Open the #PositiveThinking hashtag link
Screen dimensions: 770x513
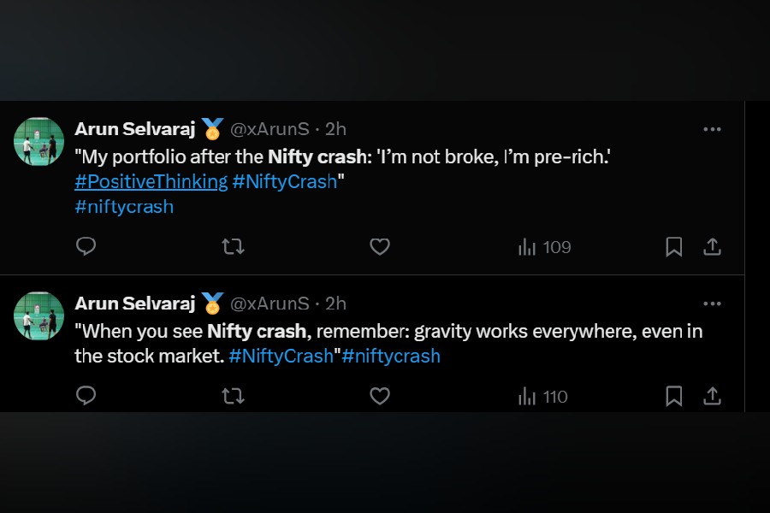(x=151, y=181)
